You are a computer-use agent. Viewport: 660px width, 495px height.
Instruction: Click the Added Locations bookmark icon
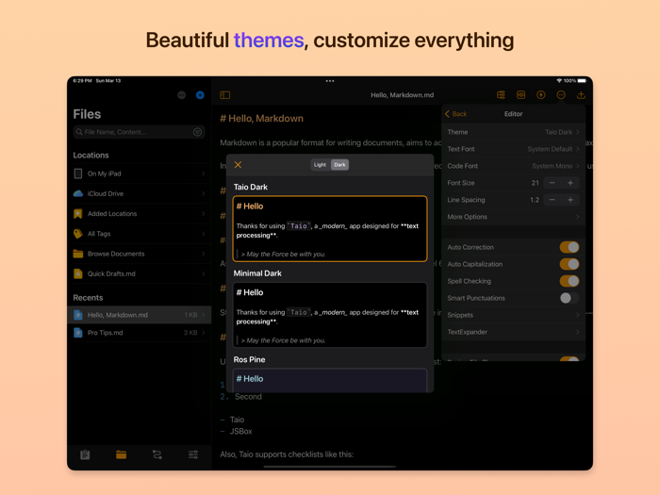(x=78, y=213)
